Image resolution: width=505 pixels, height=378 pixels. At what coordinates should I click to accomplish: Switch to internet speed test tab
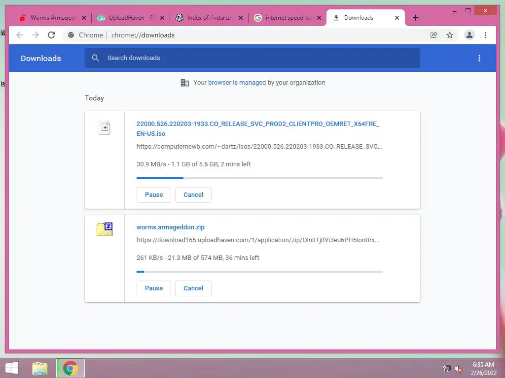pyautogui.click(x=288, y=18)
